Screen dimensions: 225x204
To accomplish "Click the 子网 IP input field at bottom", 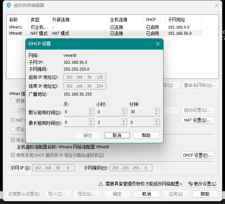I will [x=53, y=168].
